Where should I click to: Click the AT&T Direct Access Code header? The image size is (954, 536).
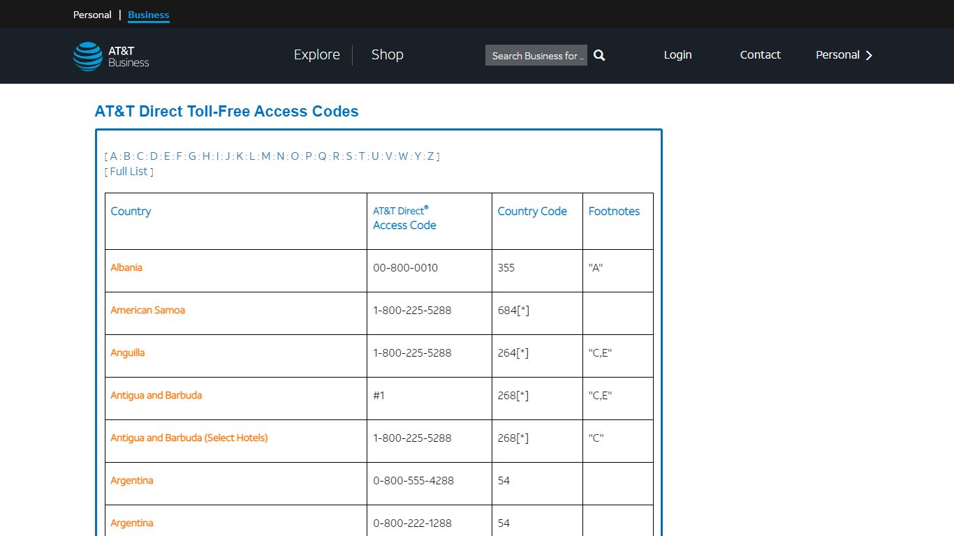tap(404, 218)
